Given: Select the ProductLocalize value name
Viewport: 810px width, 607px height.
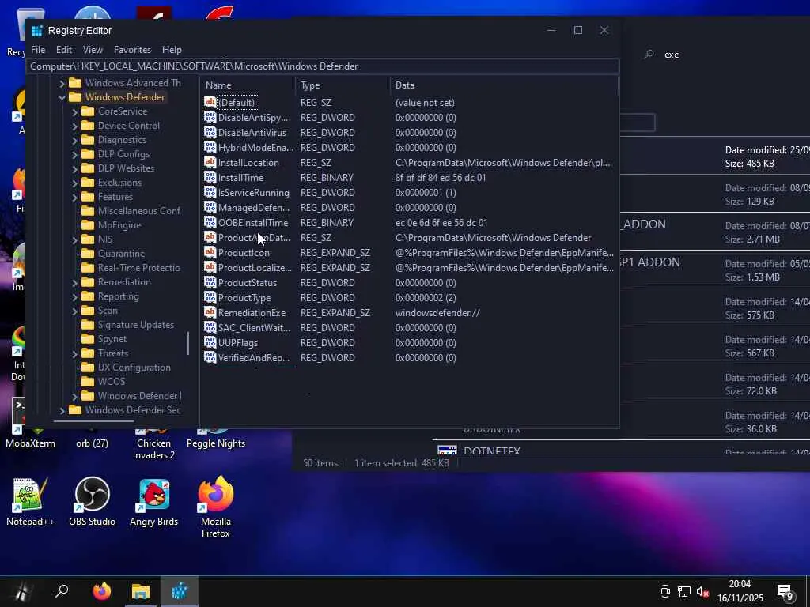Looking at the screenshot, I should [255, 267].
